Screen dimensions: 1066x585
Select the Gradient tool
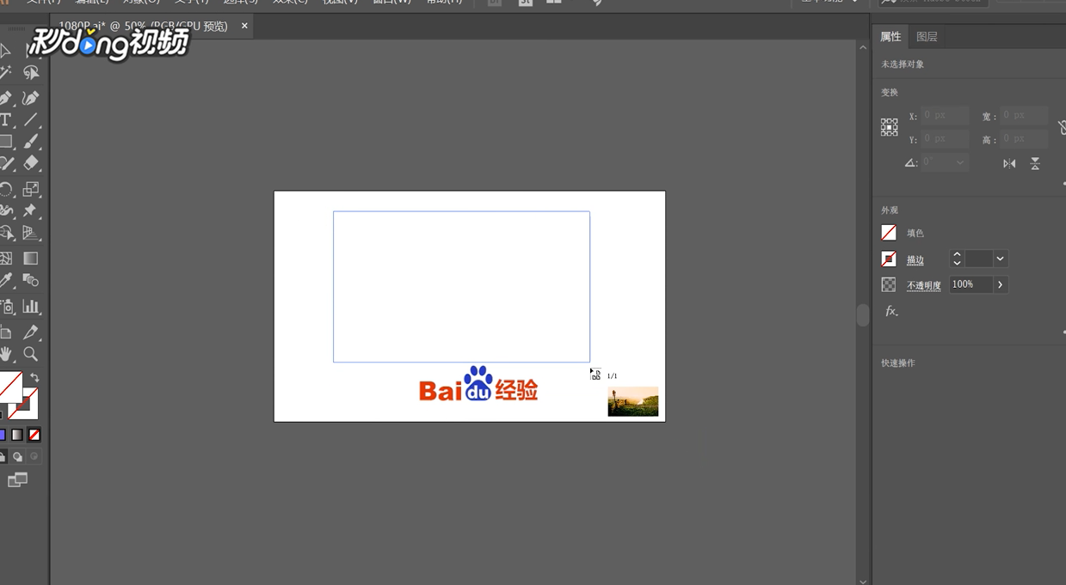(31, 259)
